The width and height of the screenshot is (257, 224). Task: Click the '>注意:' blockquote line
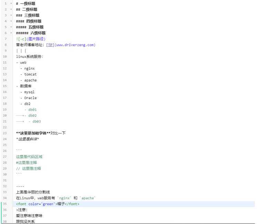pos(22,210)
